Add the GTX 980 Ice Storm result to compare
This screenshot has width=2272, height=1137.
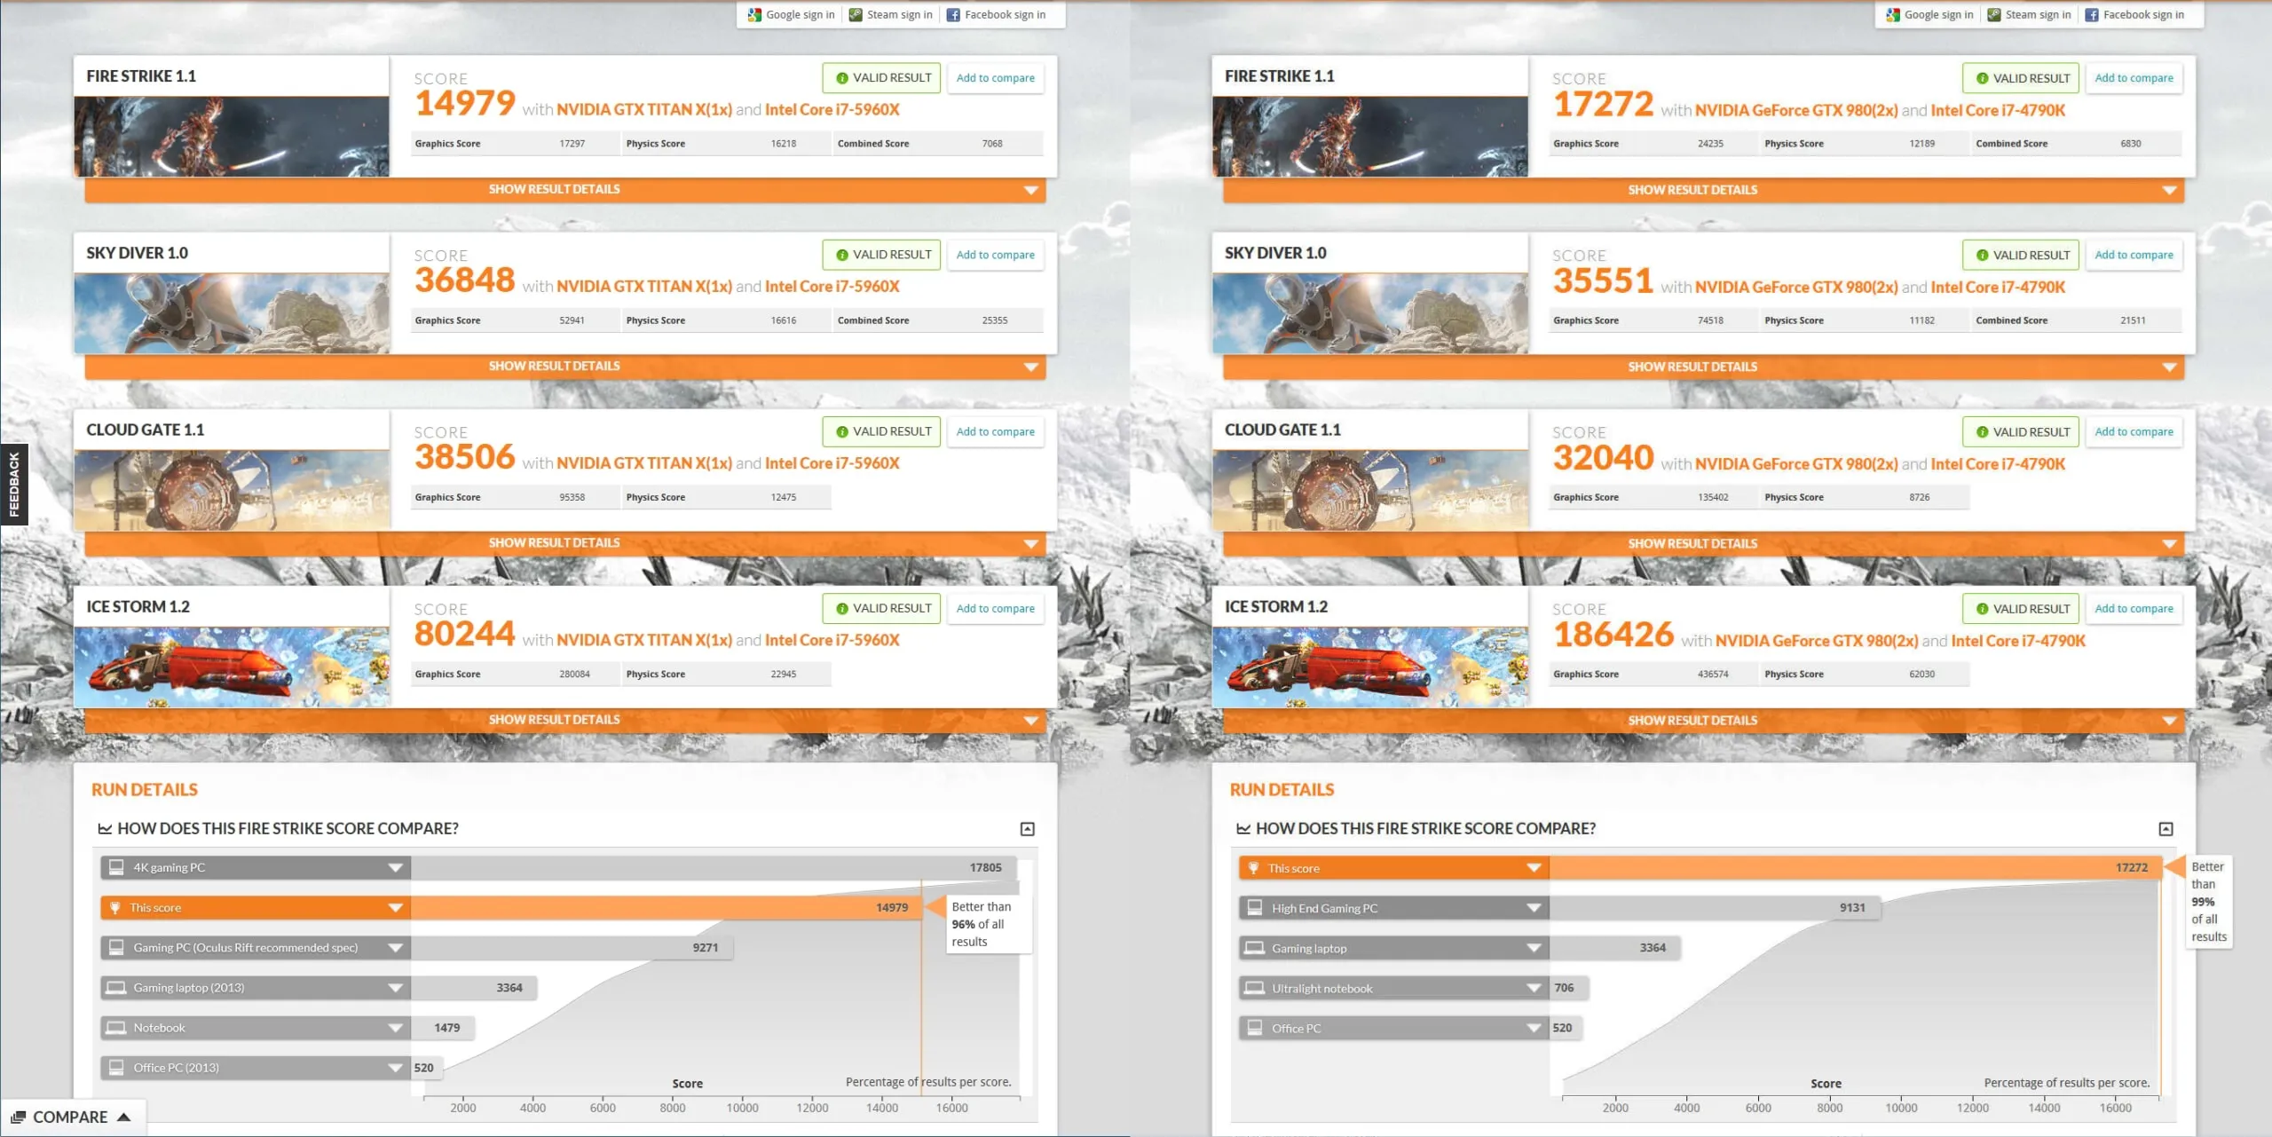tap(2134, 609)
